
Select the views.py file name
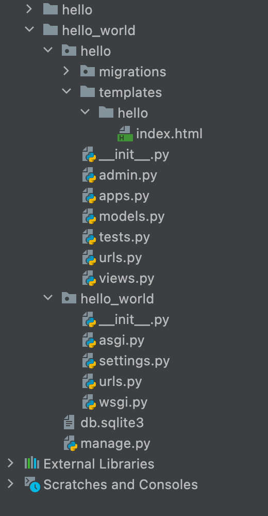pos(127,279)
